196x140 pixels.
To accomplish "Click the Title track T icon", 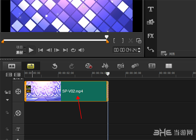I will (x=18, y=129).
